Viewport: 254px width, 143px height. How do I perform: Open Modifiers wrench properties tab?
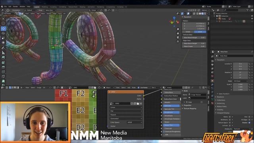tap(212, 85)
